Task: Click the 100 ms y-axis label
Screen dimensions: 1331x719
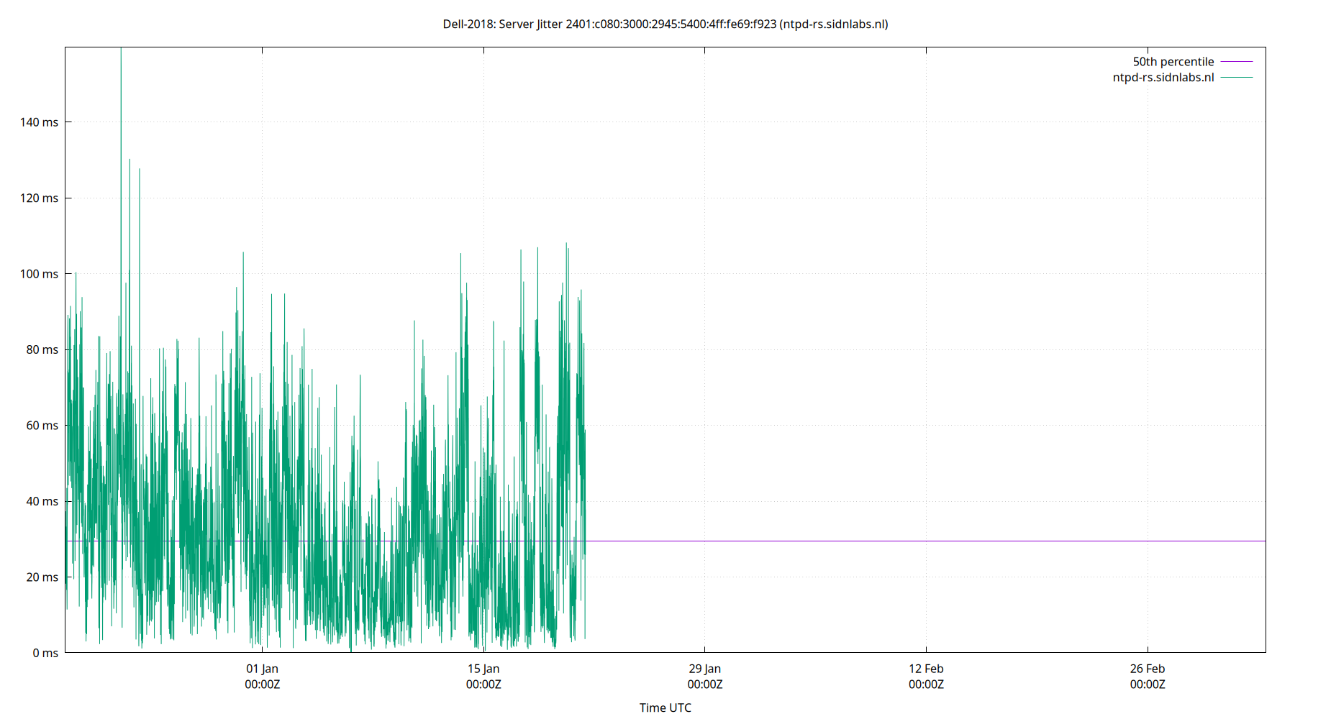Action: pyautogui.click(x=40, y=274)
